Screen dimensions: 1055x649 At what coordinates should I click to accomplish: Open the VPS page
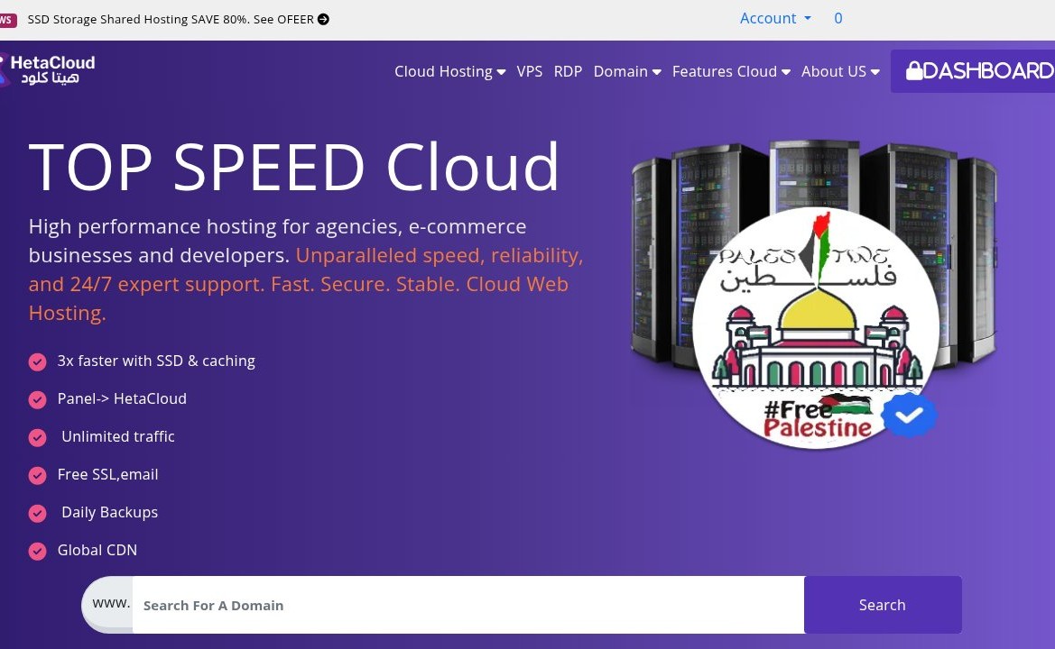point(530,71)
